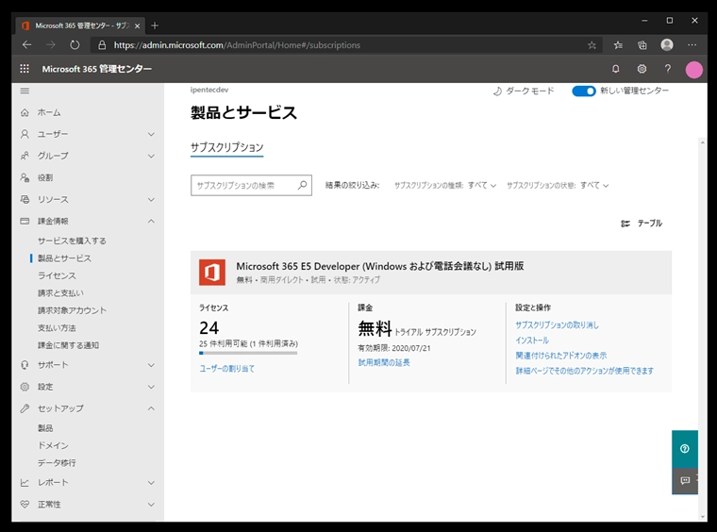This screenshot has width=717, height=532.
Task: Click the license usage progress bar
Action: click(248, 353)
